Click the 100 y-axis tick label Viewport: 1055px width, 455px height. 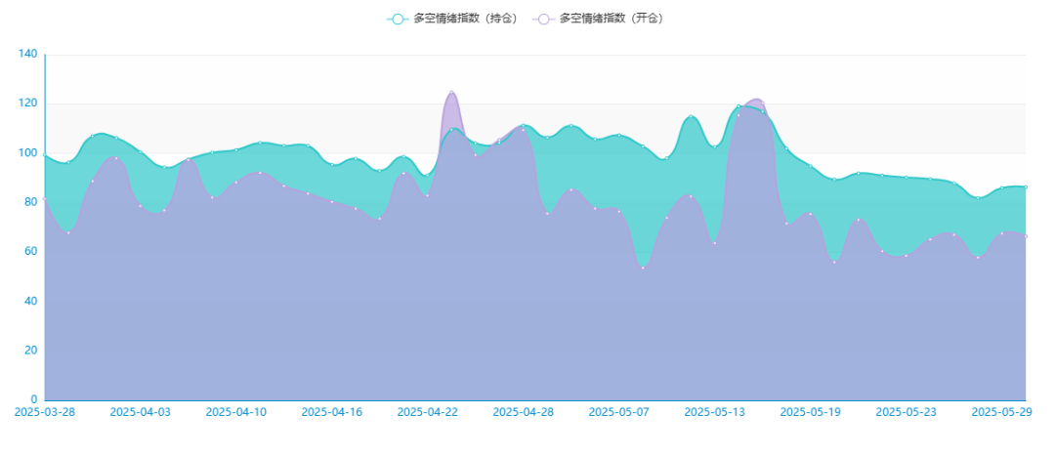click(27, 153)
